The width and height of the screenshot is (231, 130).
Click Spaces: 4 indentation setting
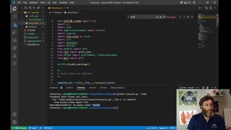click(163, 128)
